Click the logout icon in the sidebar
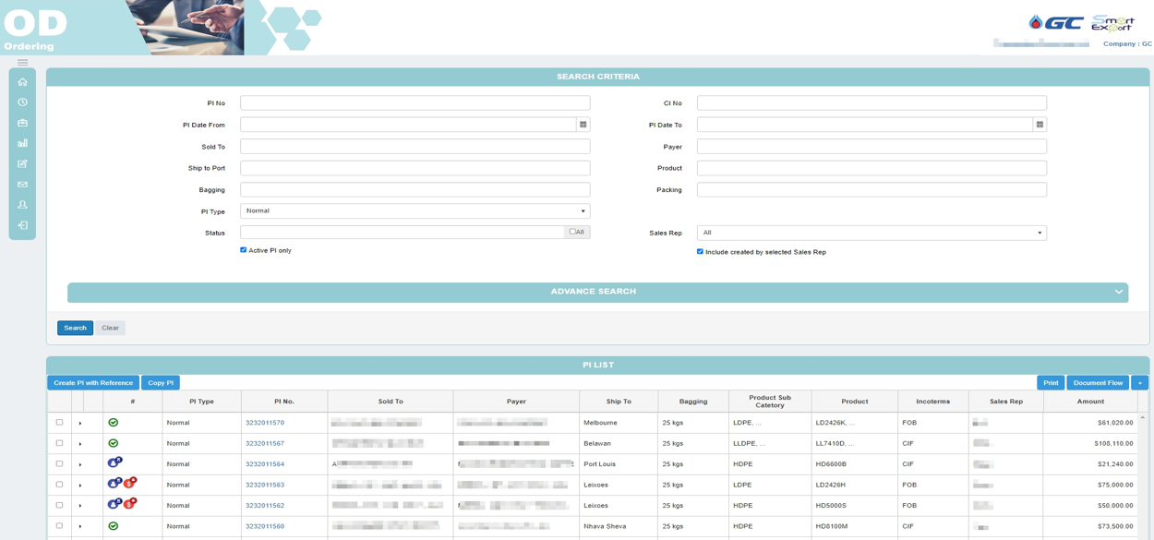Image resolution: width=1154 pixels, height=540 pixels. [22, 225]
